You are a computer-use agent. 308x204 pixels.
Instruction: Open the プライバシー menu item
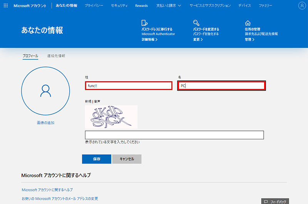(94, 5)
